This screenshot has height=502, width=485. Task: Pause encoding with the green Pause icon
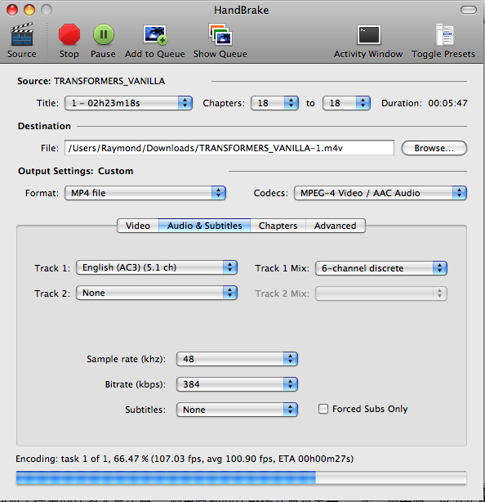(x=103, y=34)
